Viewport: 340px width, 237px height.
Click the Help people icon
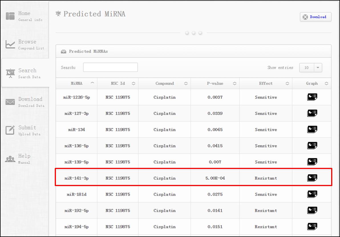pos(10,159)
